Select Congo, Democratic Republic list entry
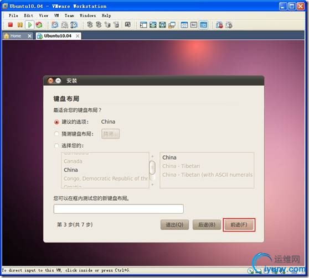The width and height of the screenshot is (309, 278). tap(105, 179)
